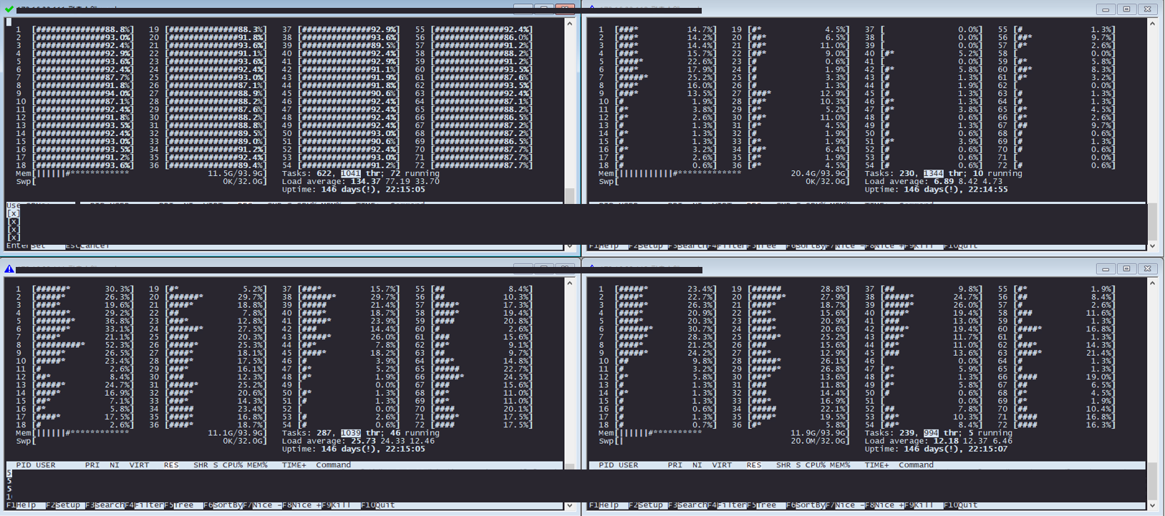Click scroll-down arrow of bottom-left window
The image size is (1165, 516).
[570, 506]
